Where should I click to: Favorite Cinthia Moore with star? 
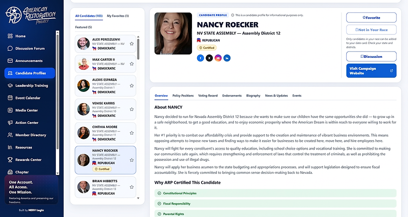[132, 133]
